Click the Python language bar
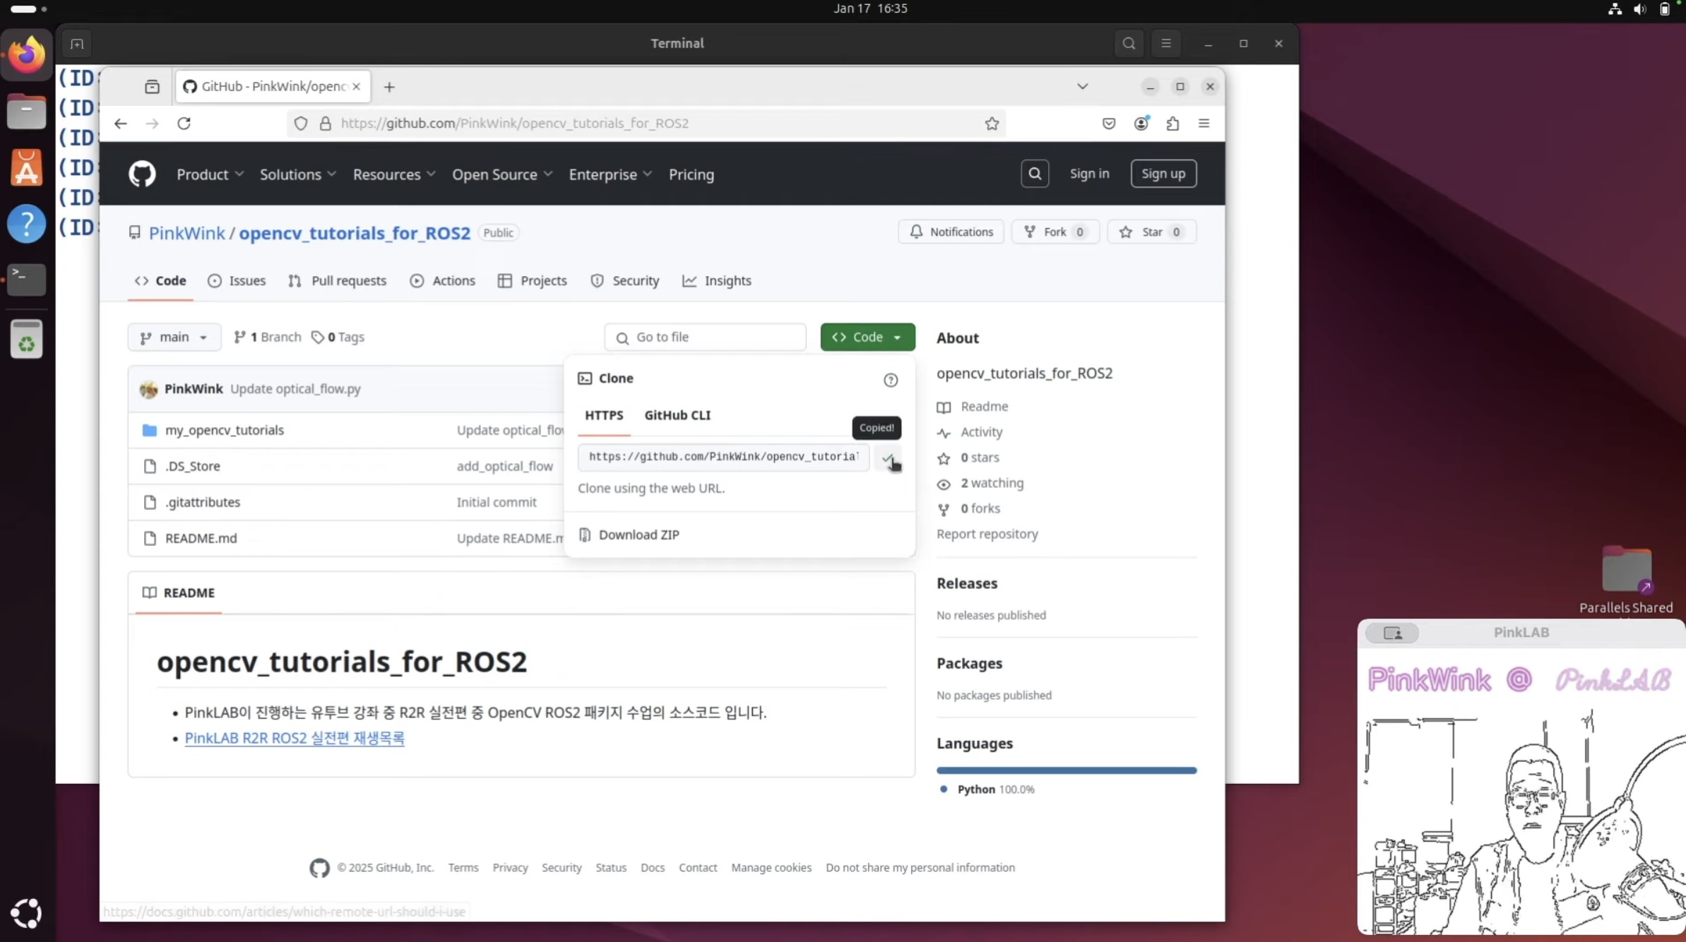This screenshot has width=1686, height=942. [x=1066, y=770]
